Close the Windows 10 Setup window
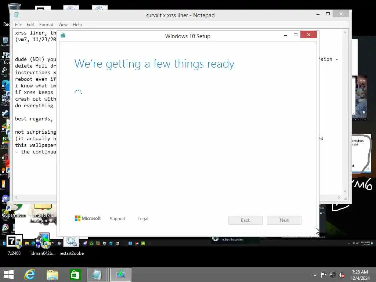The height and width of the screenshot is (282, 376). tap(308, 35)
